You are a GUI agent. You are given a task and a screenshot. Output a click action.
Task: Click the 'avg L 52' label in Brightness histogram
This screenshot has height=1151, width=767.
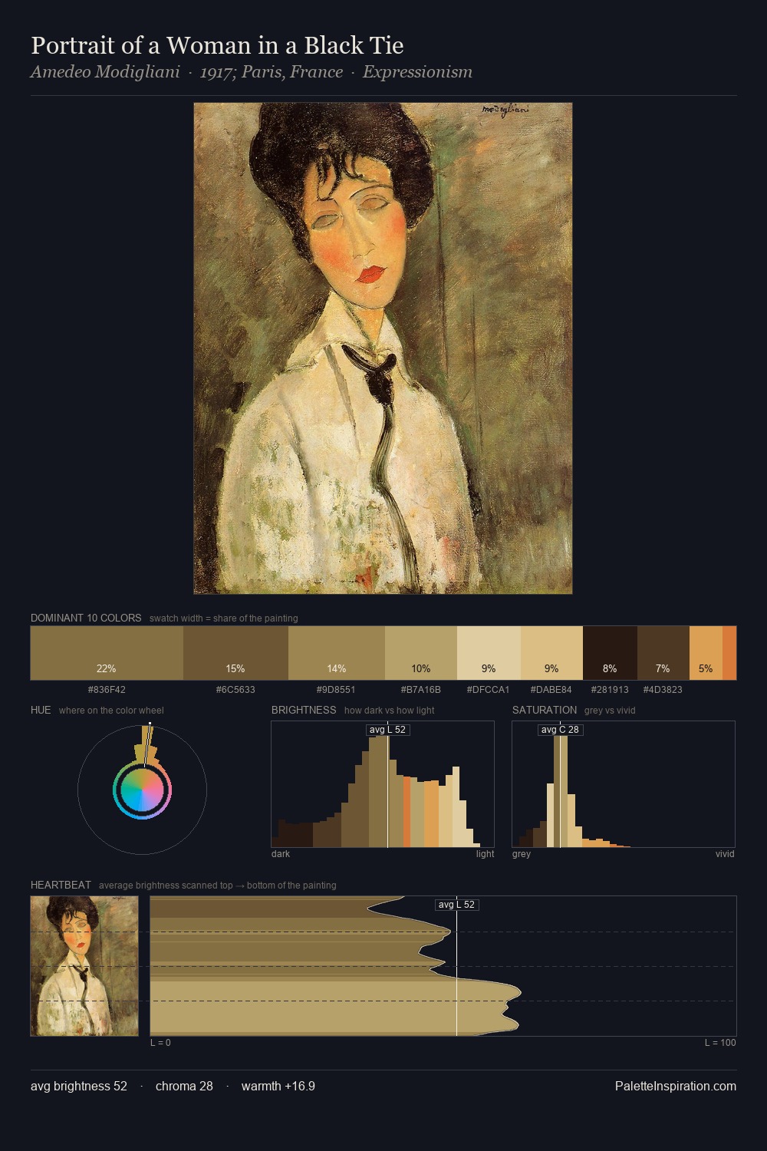pos(388,730)
